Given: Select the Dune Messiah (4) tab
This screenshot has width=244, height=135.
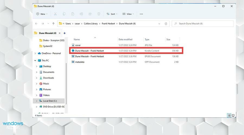Looking at the screenshot, I should pyautogui.click(x=47, y=33).
